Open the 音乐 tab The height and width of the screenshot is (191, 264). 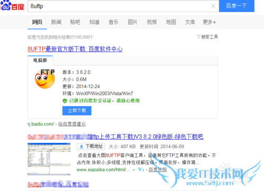pos(114,22)
